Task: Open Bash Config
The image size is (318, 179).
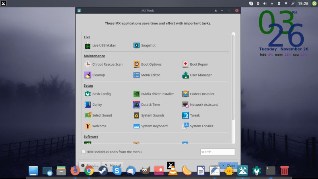Action: (97, 94)
